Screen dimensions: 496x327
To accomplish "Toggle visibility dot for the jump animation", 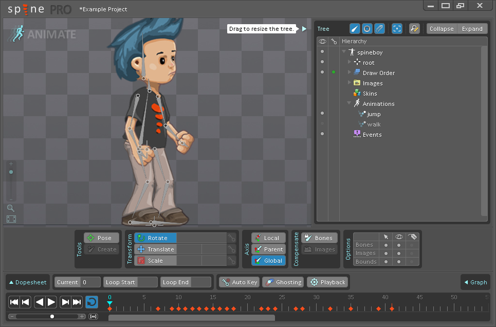I will pyautogui.click(x=322, y=113).
